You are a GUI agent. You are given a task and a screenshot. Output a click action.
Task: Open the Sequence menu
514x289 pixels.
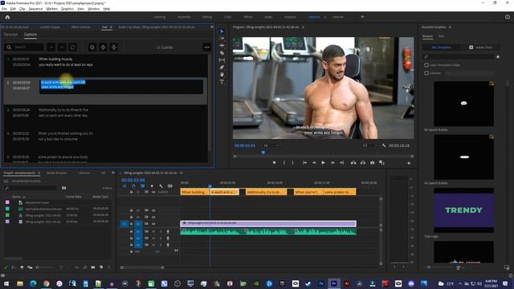35,9
